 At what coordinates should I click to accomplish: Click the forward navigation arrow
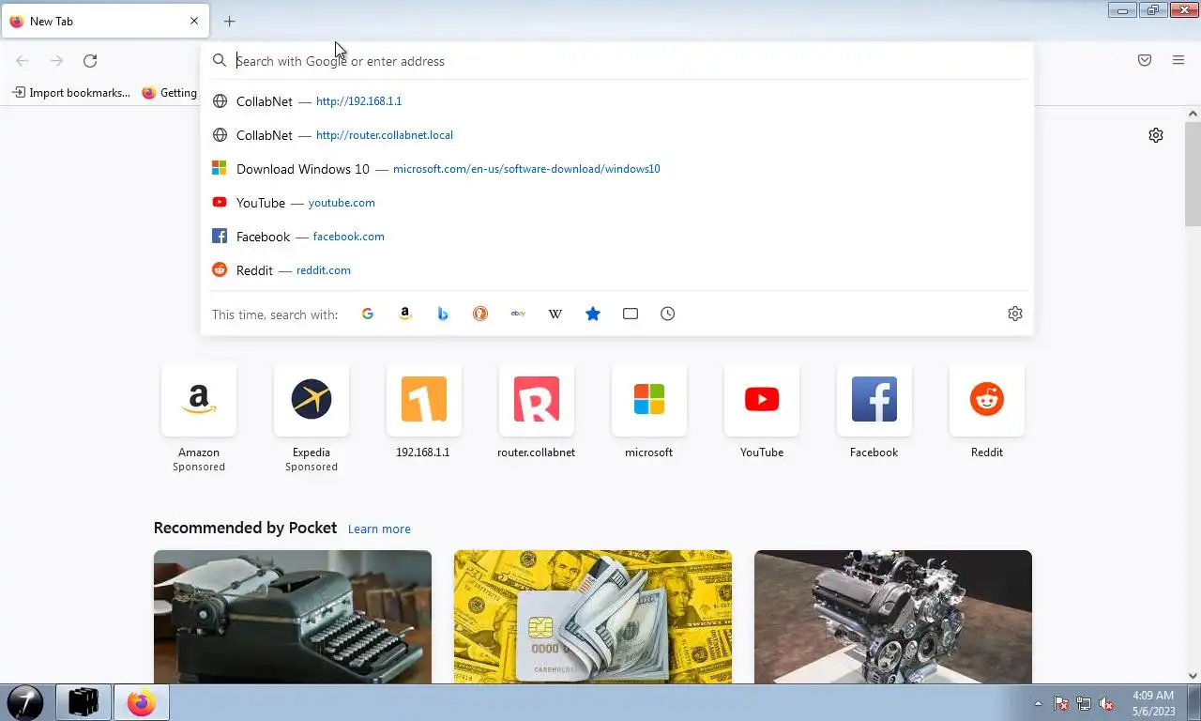click(56, 61)
